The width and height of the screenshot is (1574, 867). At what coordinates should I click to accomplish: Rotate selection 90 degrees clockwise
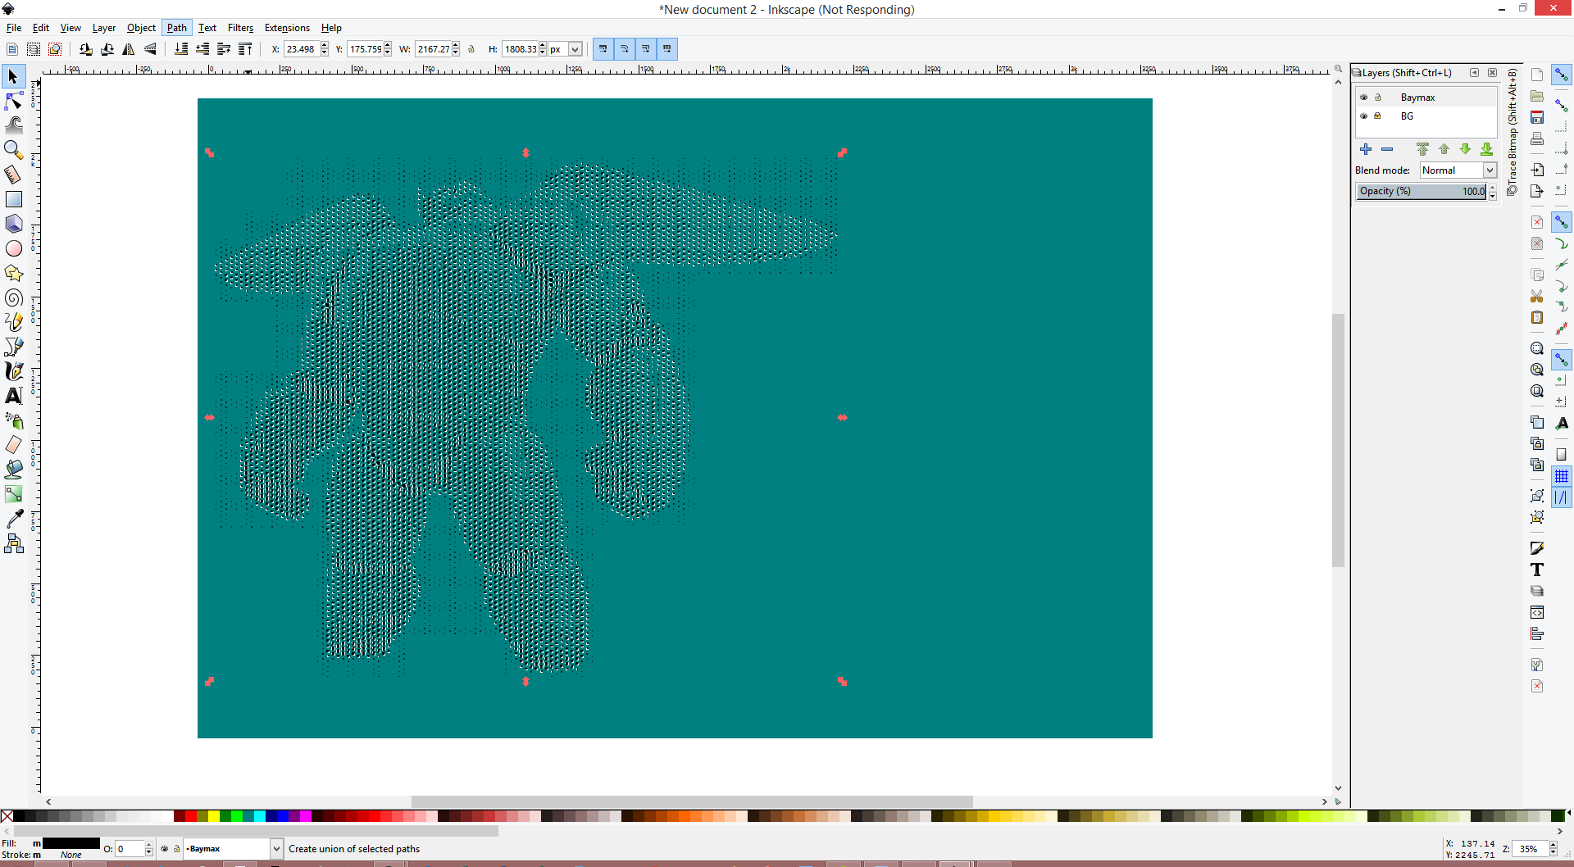pos(107,49)
